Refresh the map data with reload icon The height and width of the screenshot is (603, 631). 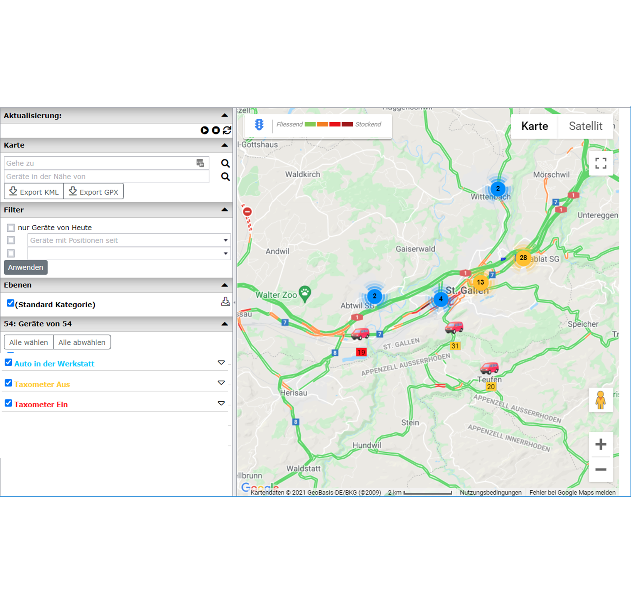point(227,130)
